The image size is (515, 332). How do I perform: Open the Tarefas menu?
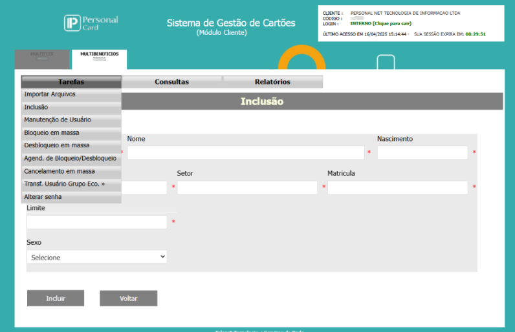click(71, 81)
